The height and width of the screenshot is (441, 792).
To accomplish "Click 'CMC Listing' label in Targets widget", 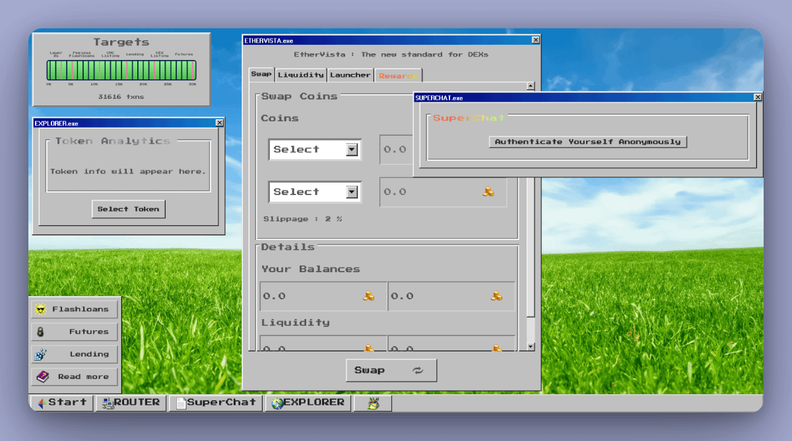I will pyautogui.click(x=111, y=54).
